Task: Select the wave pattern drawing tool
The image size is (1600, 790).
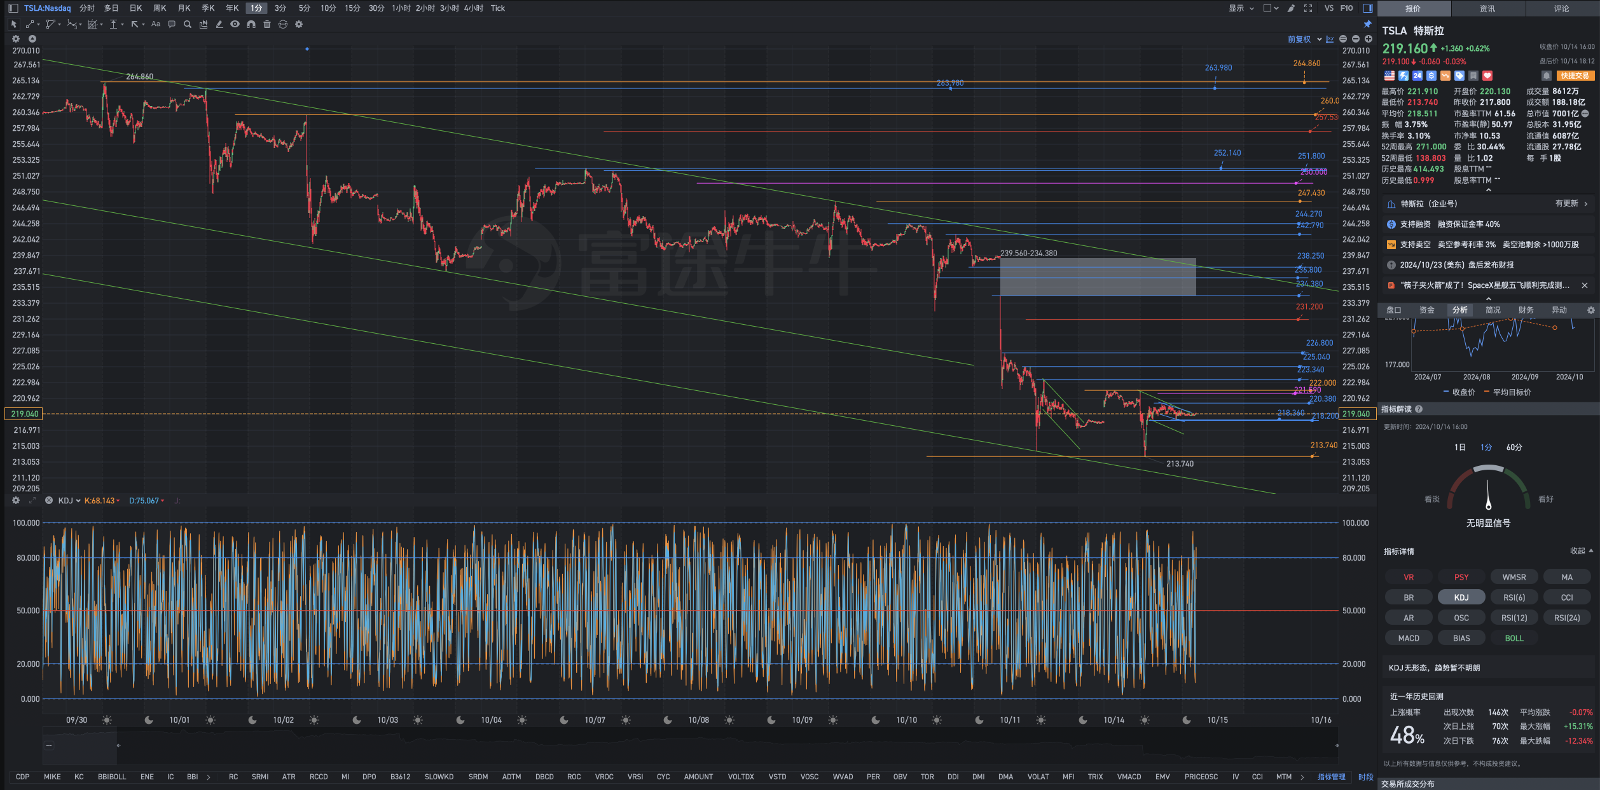Action: coord(71,24)
